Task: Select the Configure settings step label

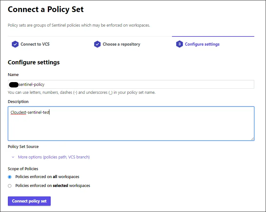Action: pos(202,44)
